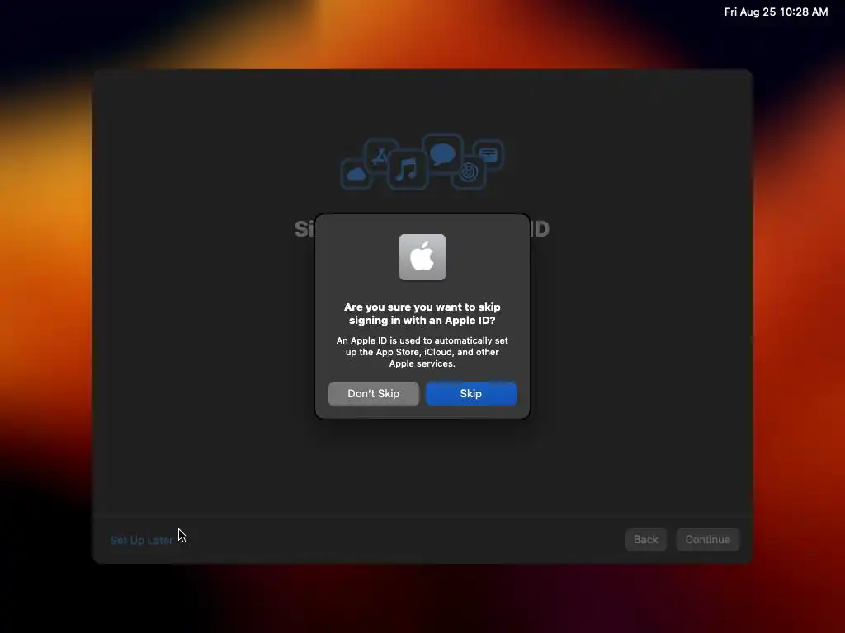Click the 'Are you sure you want to skip' heading
Viewport: 845px width, 633px height.
(x=422, y=313)
